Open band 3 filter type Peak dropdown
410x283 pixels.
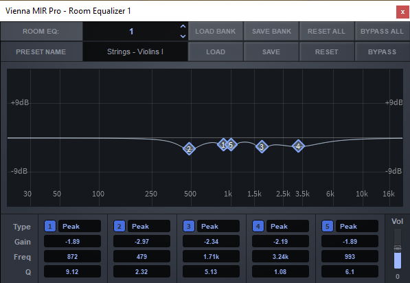[x=218, y=226]
